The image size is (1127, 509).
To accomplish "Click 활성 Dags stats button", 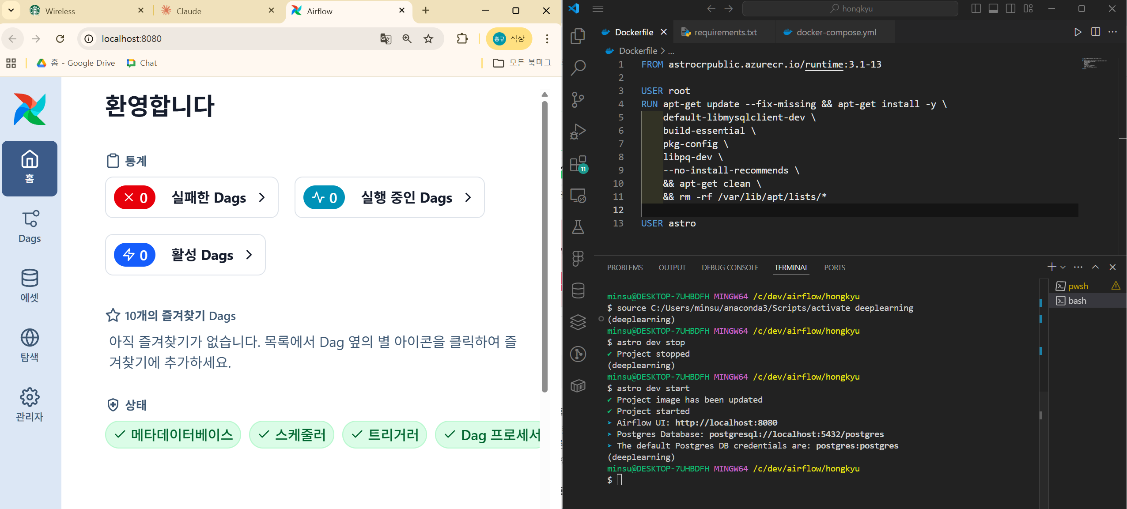I will 185,255.
